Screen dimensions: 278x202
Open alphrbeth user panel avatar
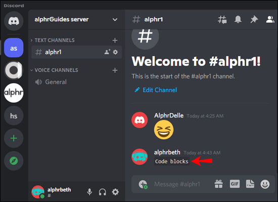[x=38, y=192]
